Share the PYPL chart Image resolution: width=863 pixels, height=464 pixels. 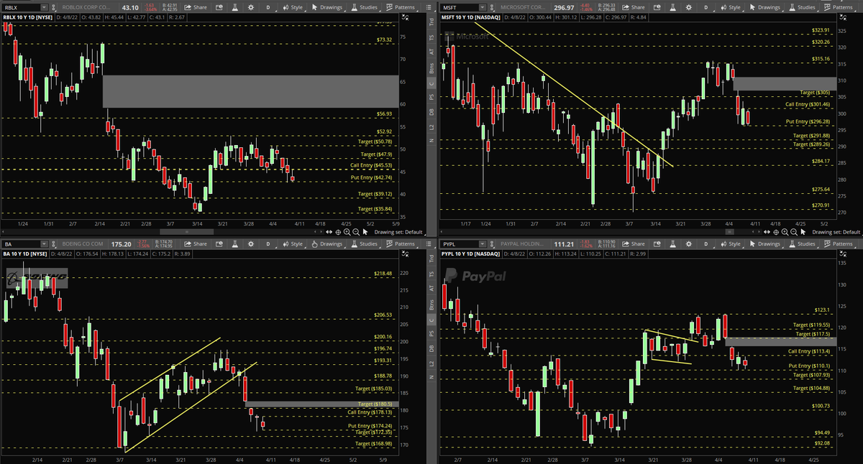tap(633, 243)
